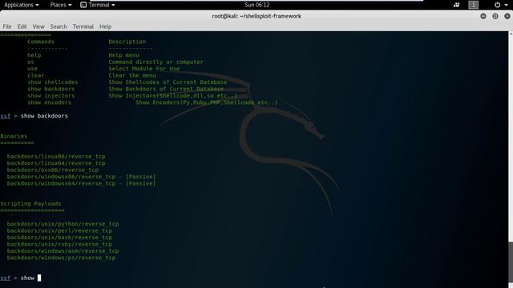Screen dimensions: 513x288
Task: Open the Help menu
Action: (x=105, y=26)
